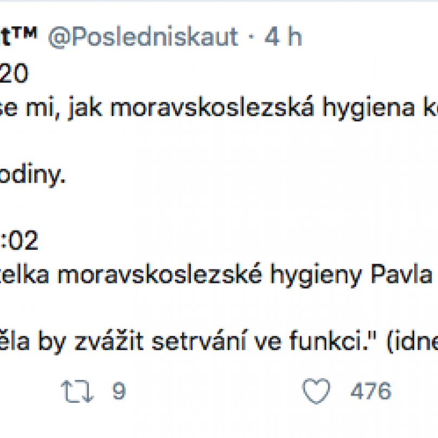Screen dimensions: 438x438
Task: Click the display name ending in ™
Action: 18,37
